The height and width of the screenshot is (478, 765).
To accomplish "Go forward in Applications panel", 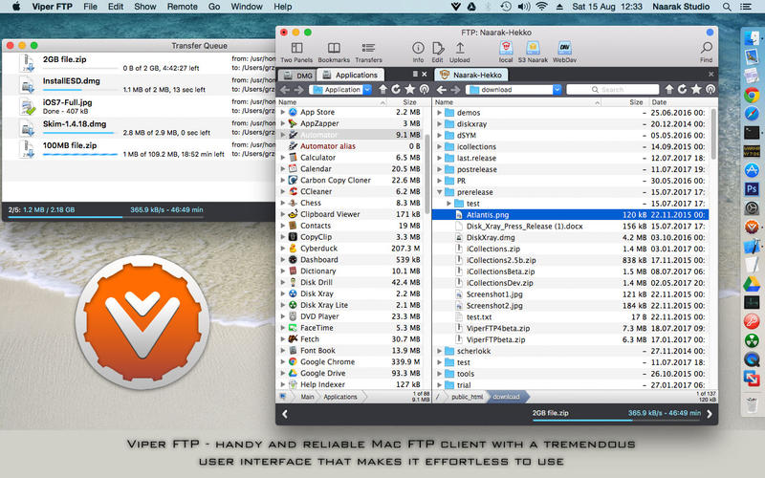I will (298, 89).
